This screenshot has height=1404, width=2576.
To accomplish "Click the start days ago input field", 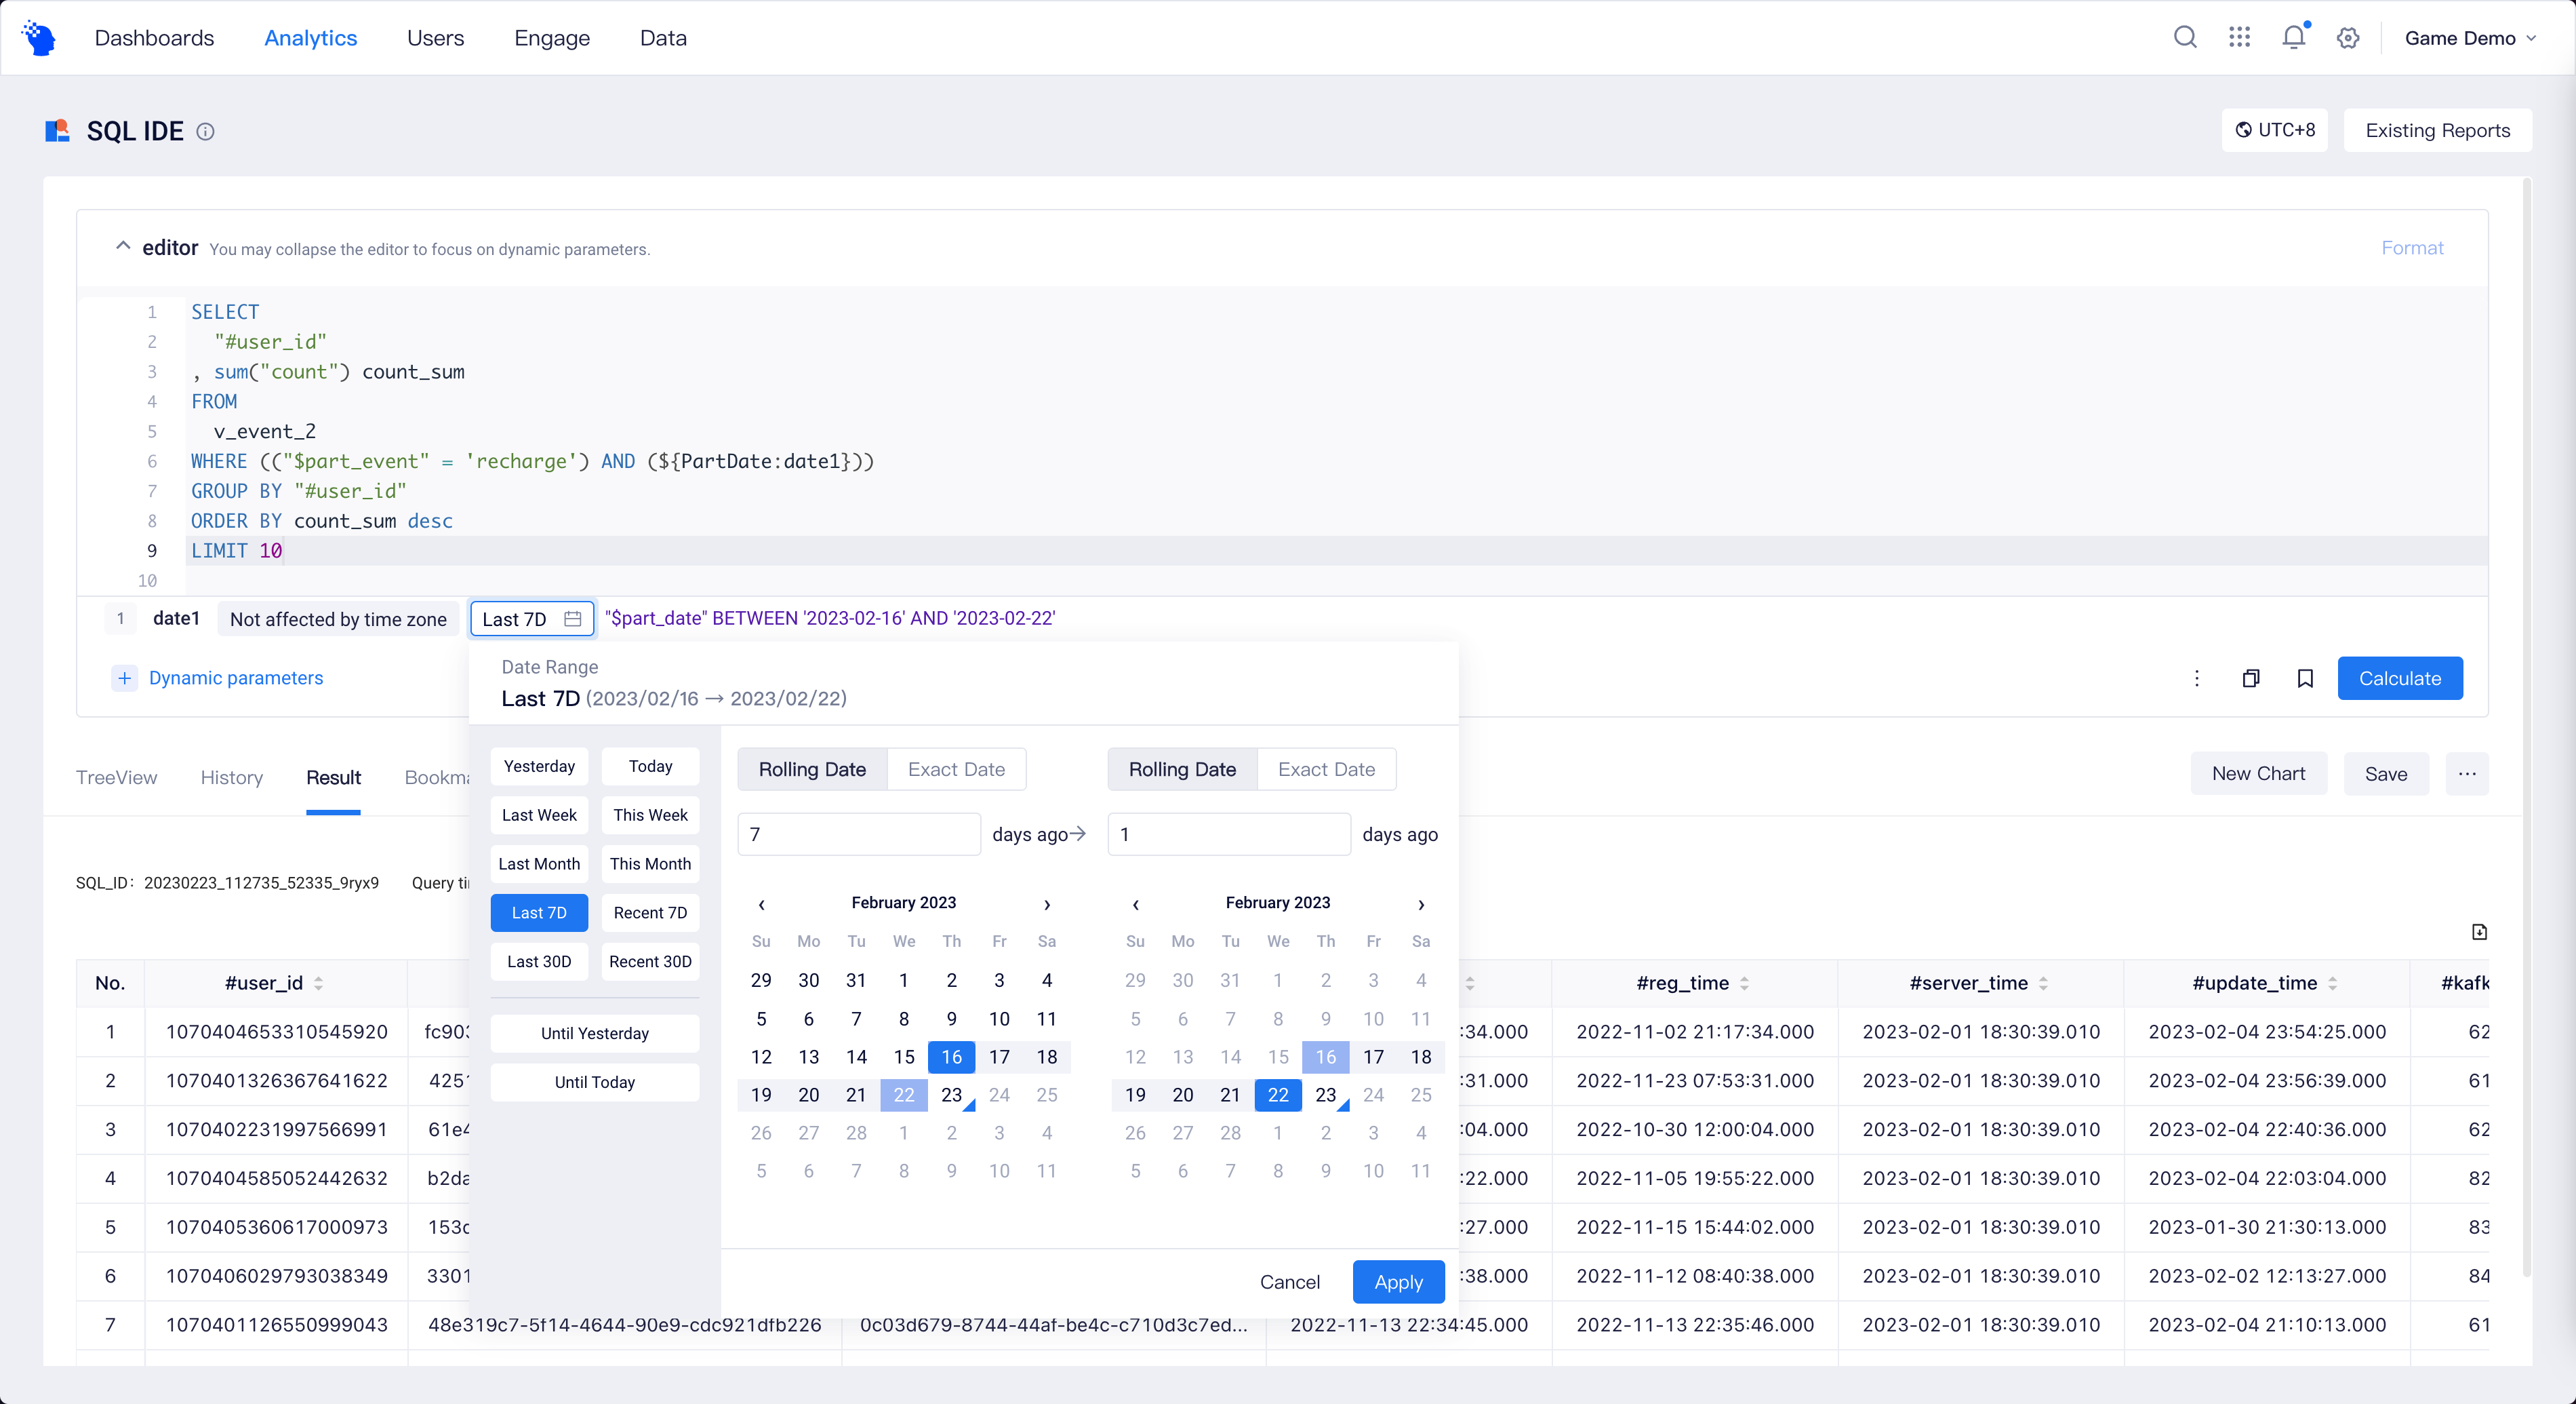I will (x=859, y=834).
